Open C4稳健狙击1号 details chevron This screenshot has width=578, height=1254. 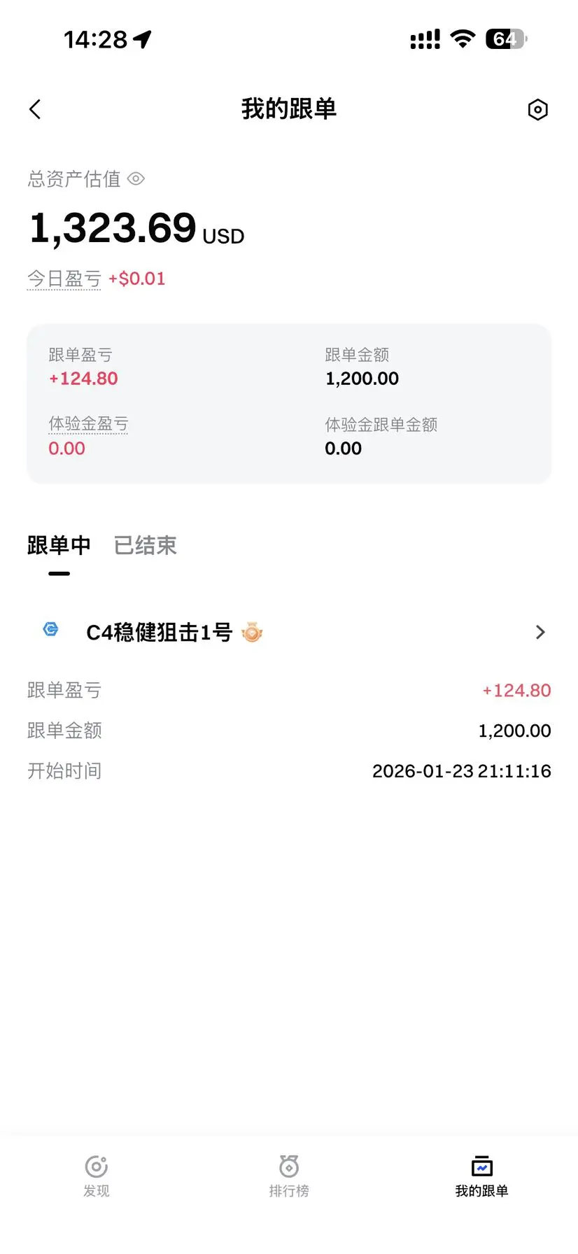[x=540, y=632]
